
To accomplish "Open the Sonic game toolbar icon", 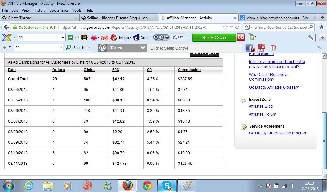I will coord(137,37).
